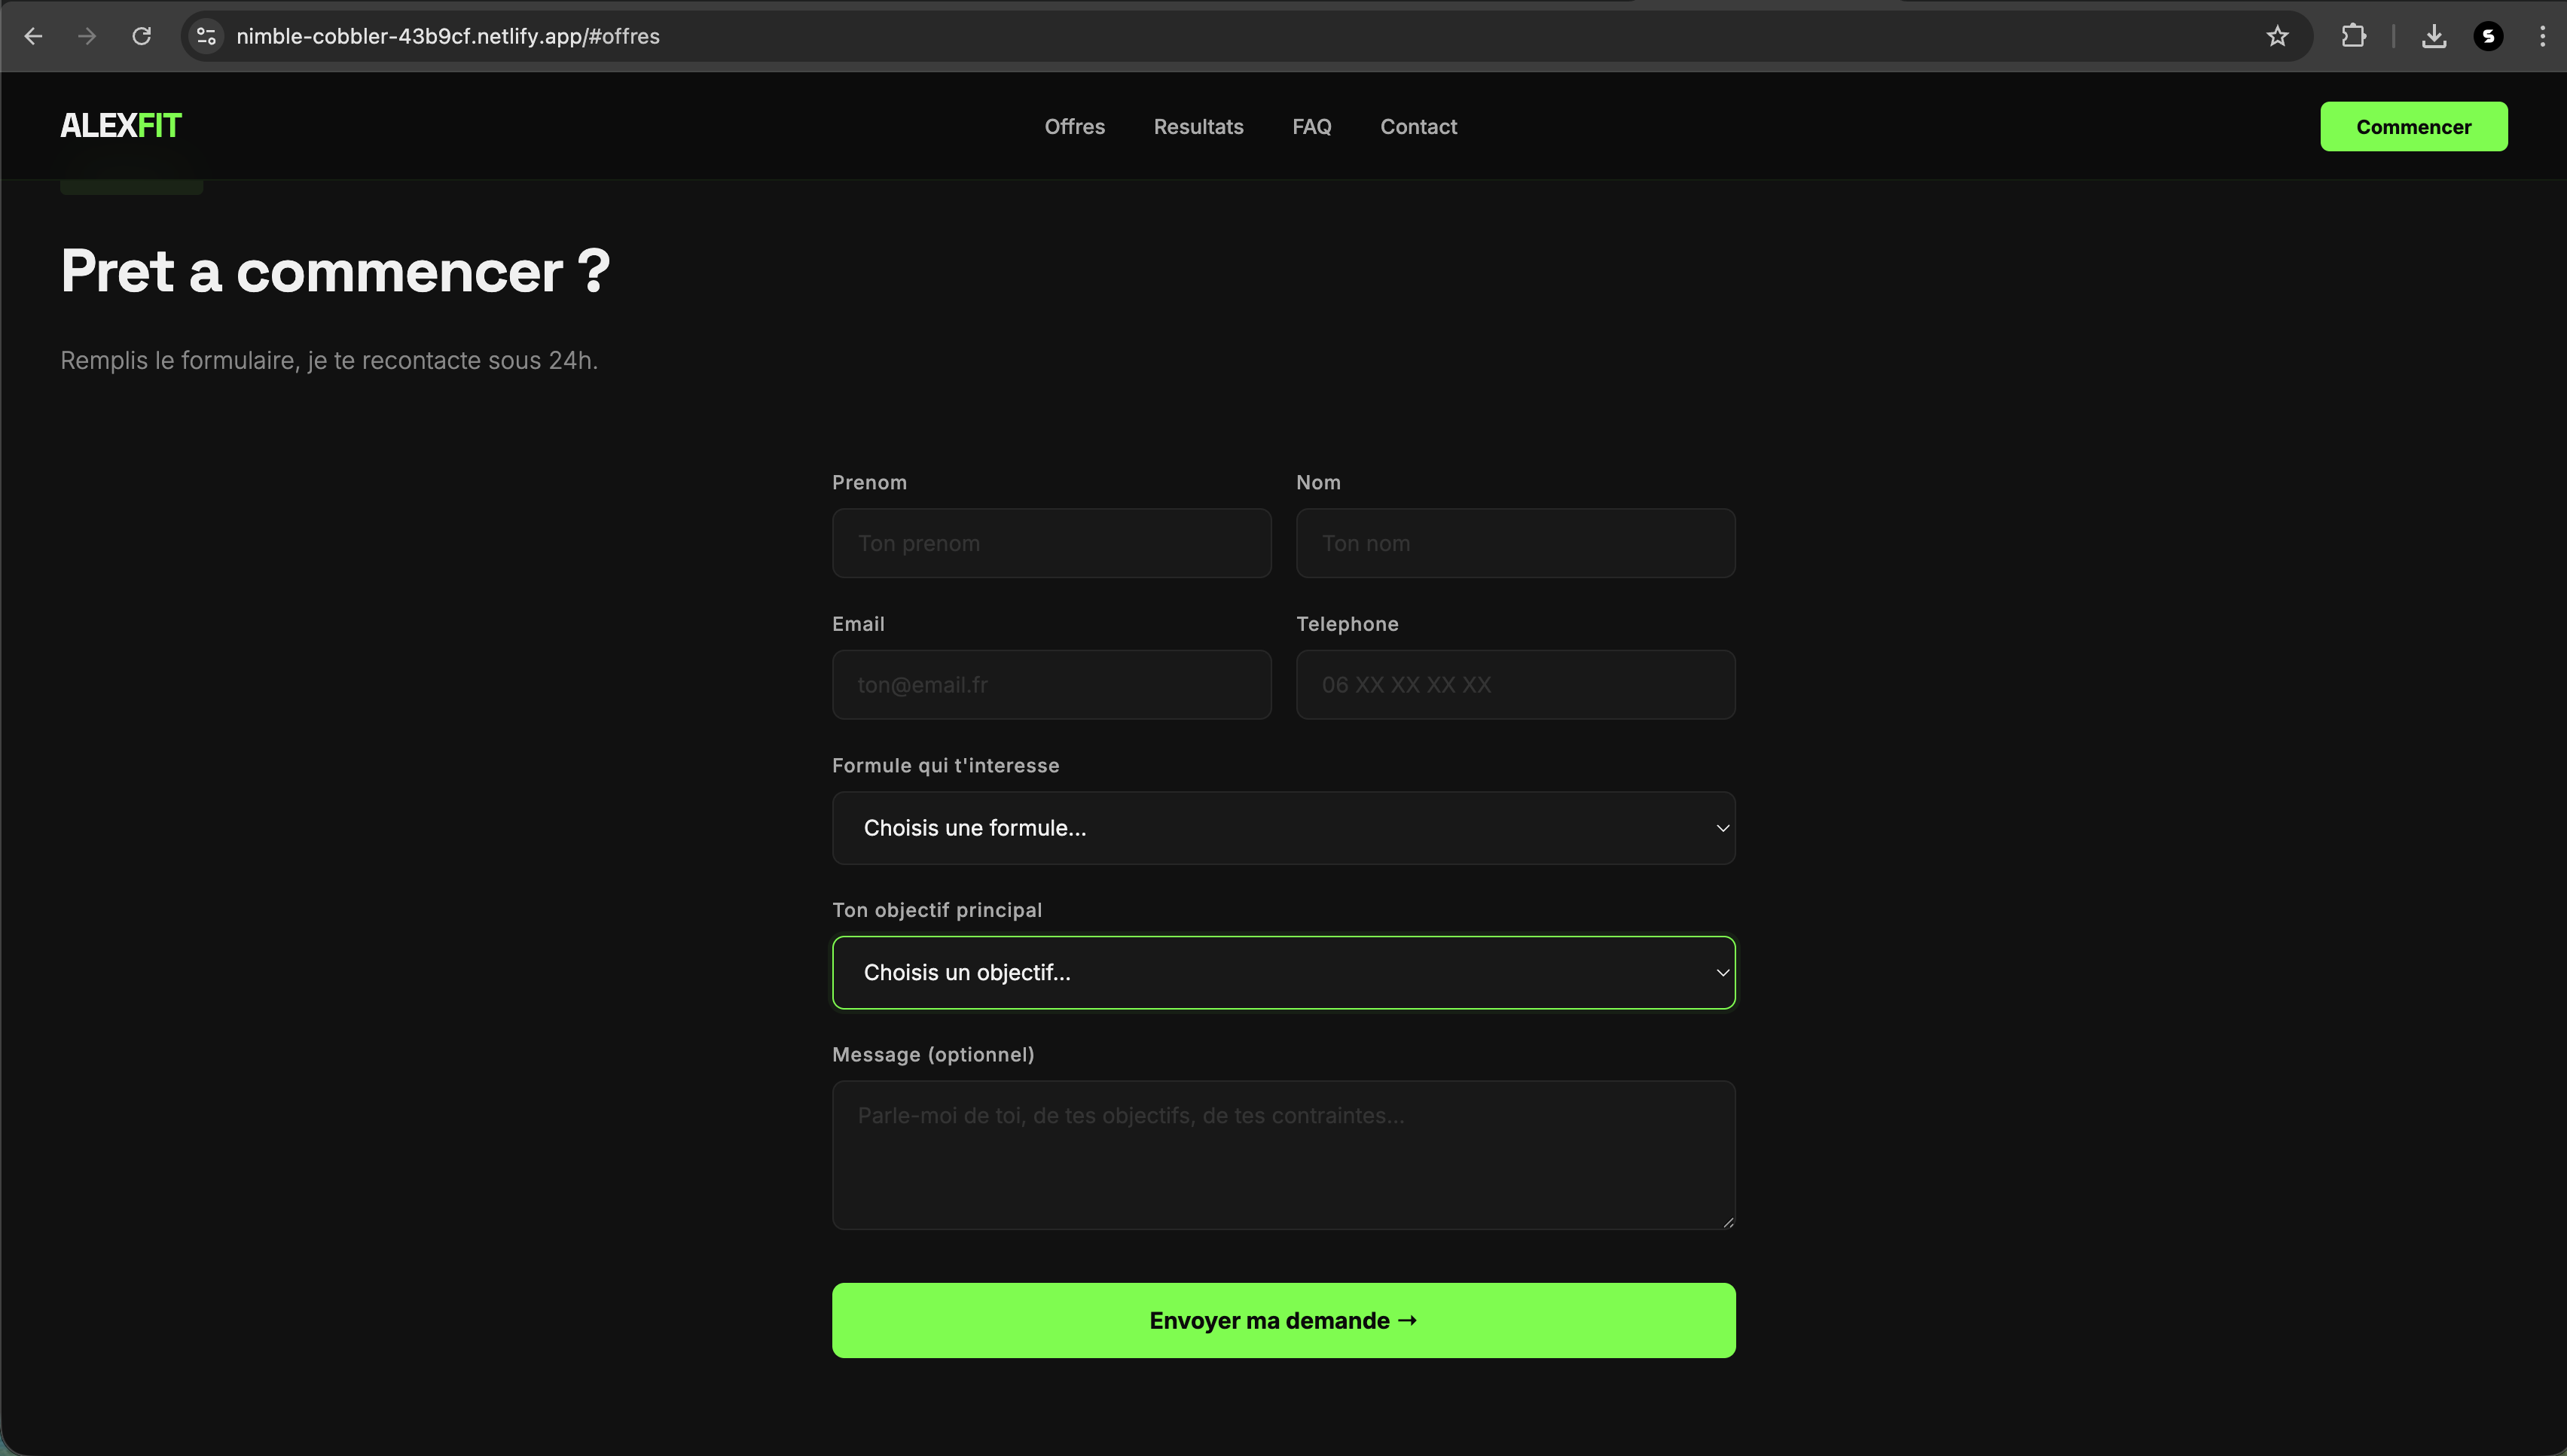Open site information icon in address bar
The image size is (2567, 1456).
point(206,36)
